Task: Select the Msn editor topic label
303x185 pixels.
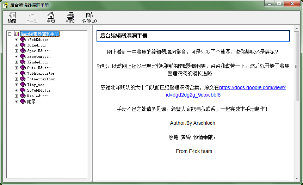Action: click(x=38, y=96)
